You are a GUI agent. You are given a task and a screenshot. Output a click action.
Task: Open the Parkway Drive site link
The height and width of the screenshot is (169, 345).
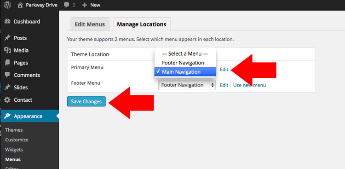(x=42, y=5)
